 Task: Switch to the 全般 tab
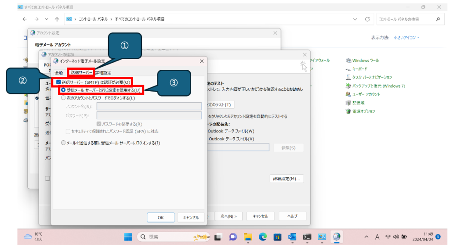coord(59,73)
